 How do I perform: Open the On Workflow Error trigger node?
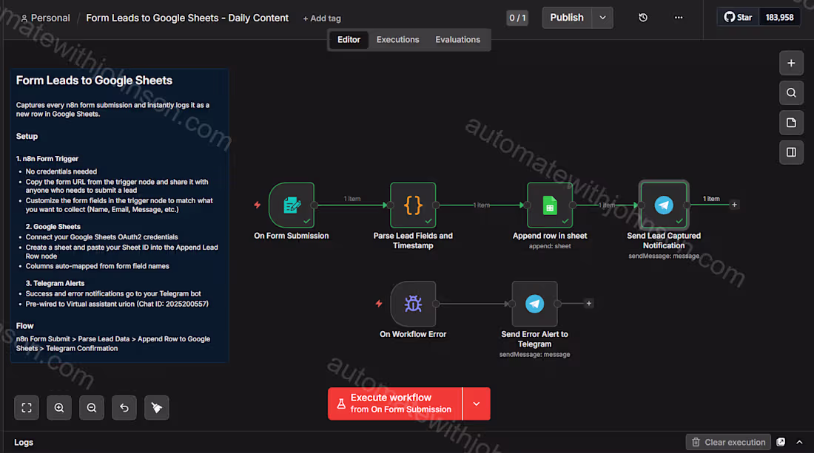tap(413, 304)
